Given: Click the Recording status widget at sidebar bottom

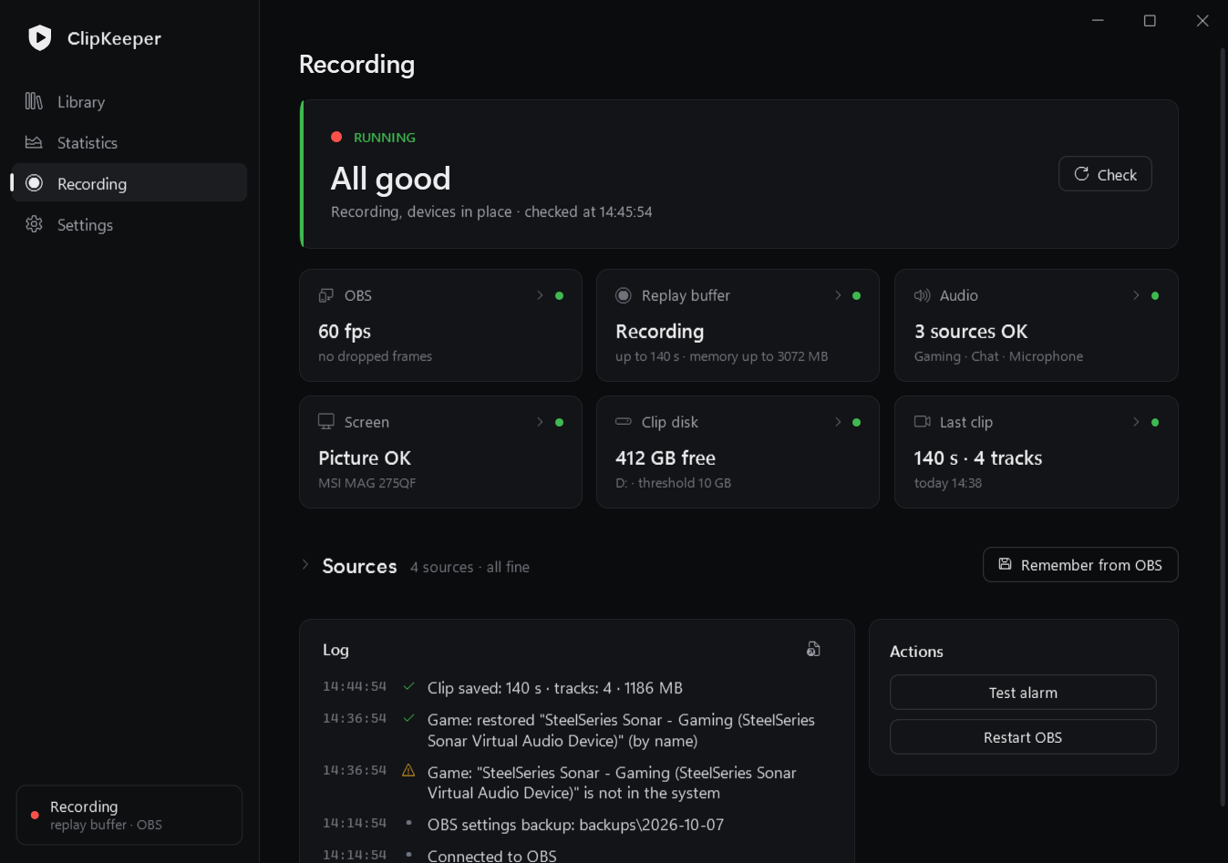Looking at the screenshot, I should 129,815.
